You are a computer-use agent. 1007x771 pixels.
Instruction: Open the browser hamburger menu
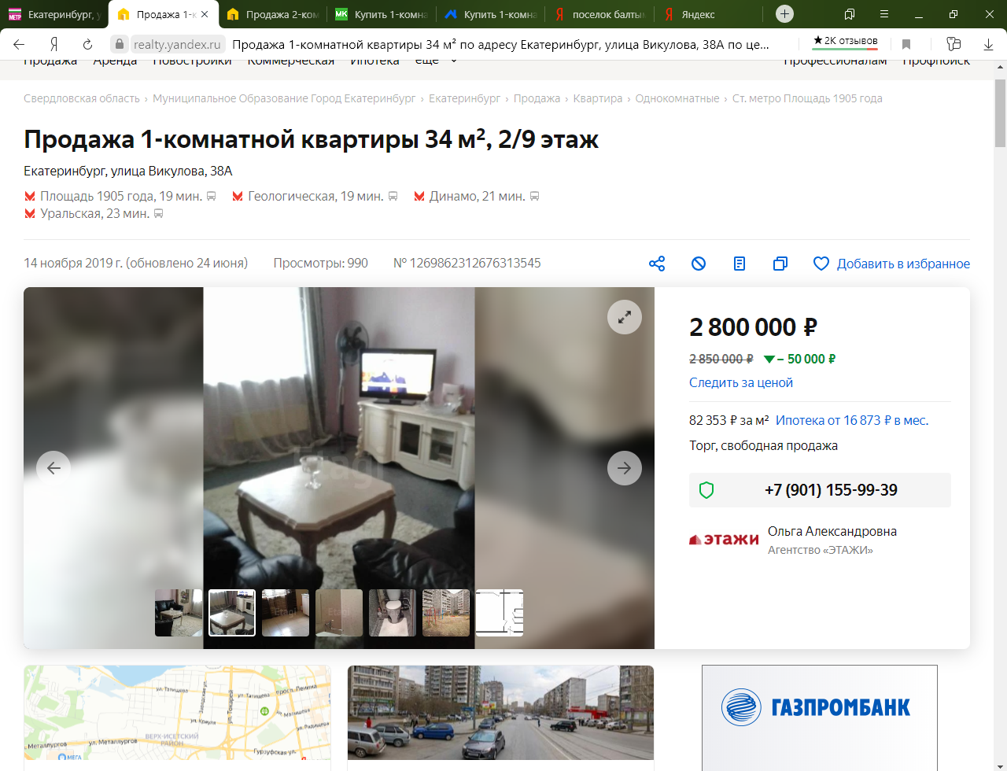click(x=884, y=14)
